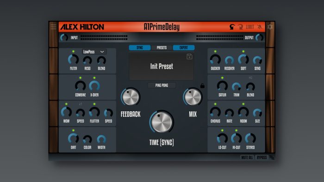The image size is (324, 182).
Task: Click the DUCKER knob
Action: coord(215,60)
